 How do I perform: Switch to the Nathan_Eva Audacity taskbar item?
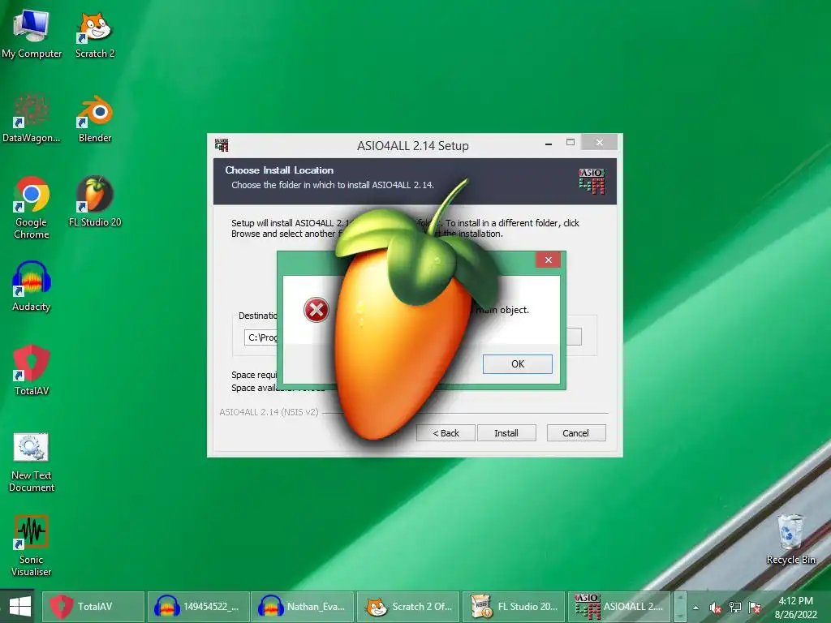[x=302, y=607]
